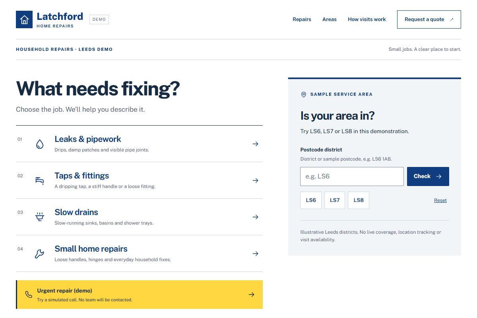
Task: Select the LS7 district chip
Action: 335,200
